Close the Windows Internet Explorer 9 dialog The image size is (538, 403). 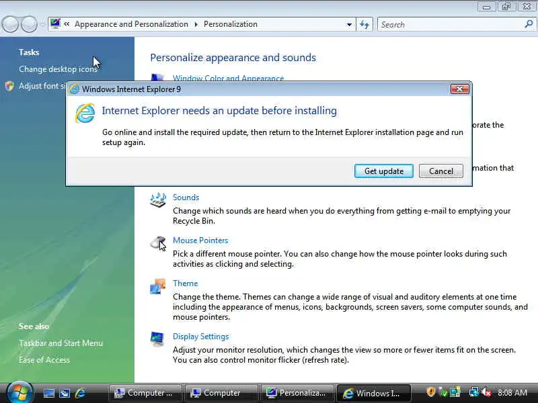pos(459,89)
